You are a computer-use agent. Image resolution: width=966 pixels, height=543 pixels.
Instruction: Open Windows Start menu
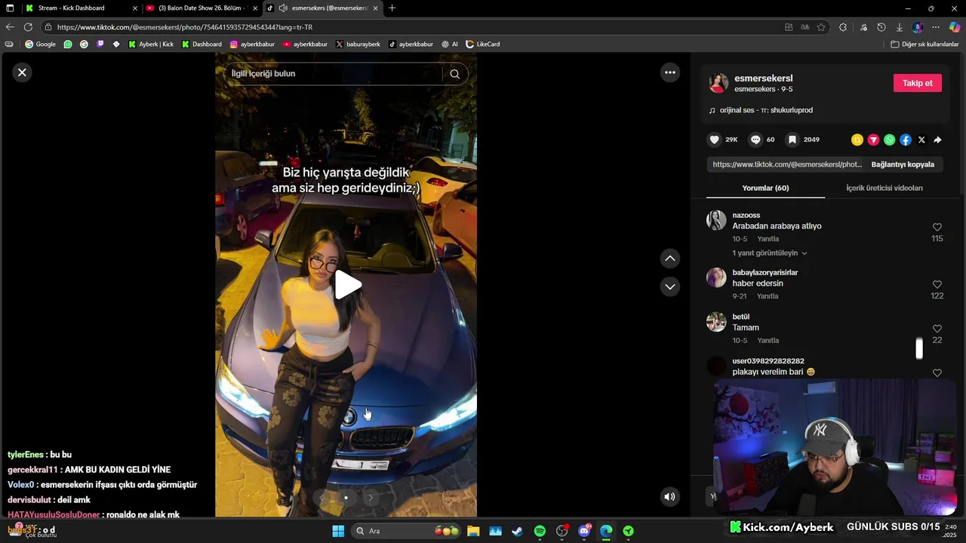tap(338, 531)
